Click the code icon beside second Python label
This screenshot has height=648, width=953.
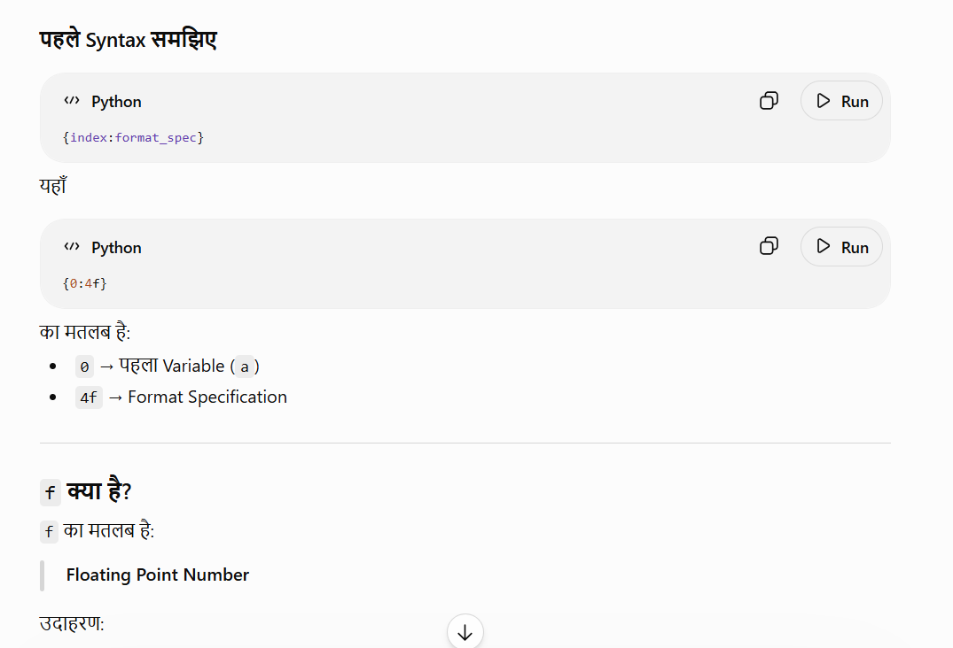[x=72, y=246]
